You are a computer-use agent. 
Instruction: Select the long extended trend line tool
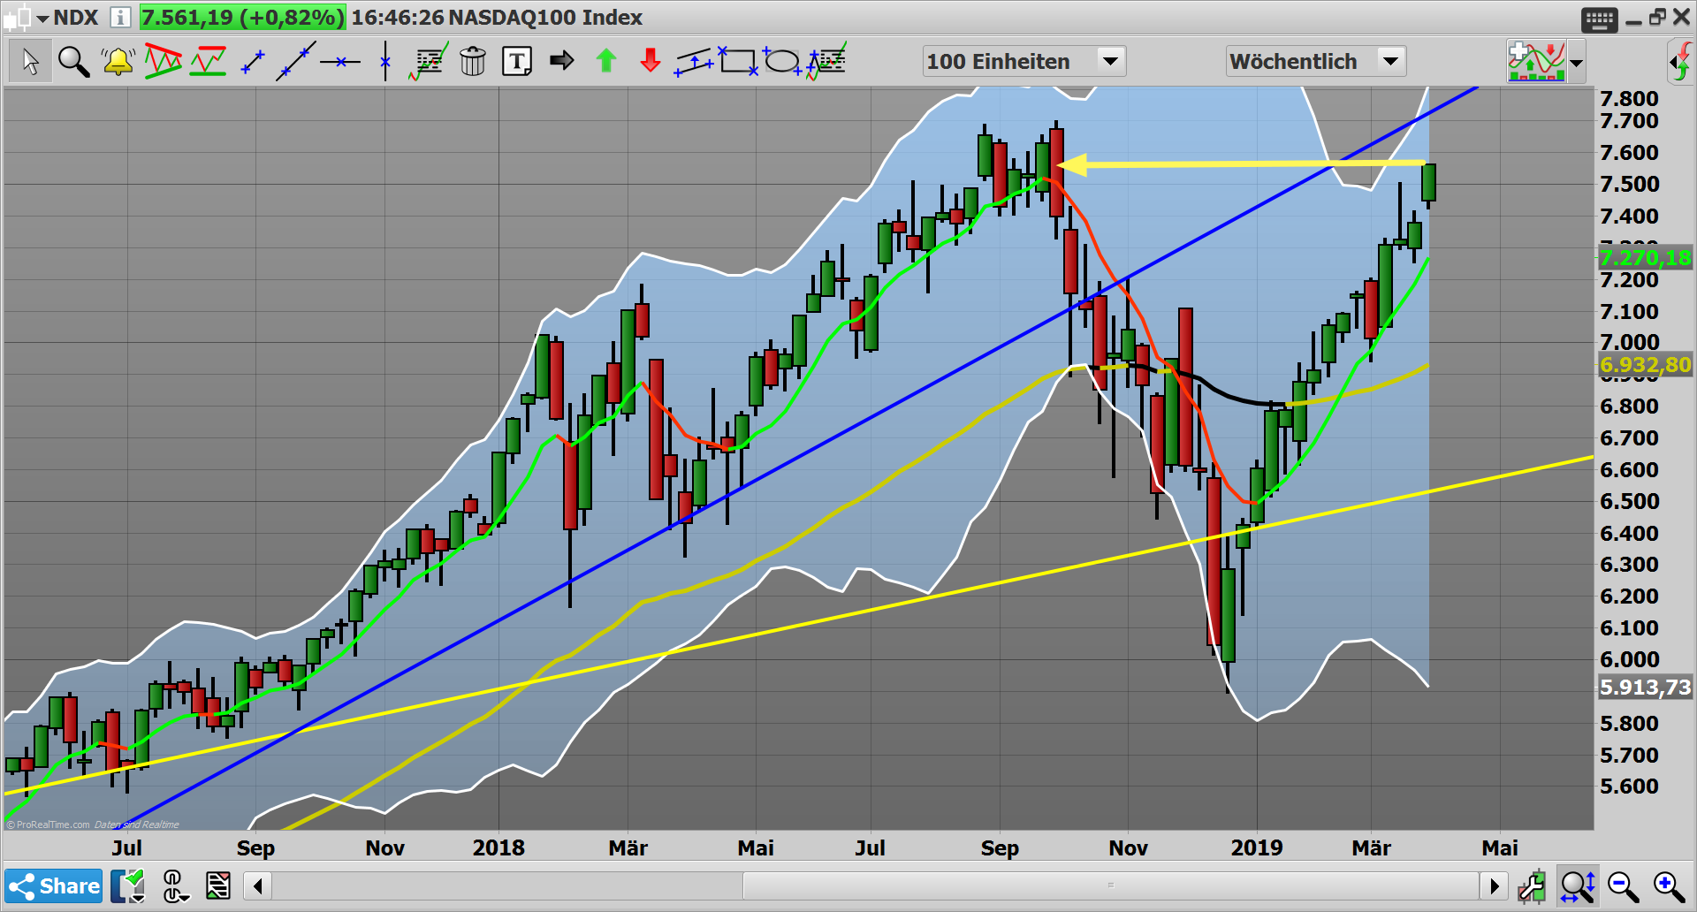pos(296,61)
